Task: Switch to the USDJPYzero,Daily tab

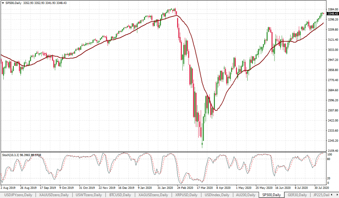Action: (18, 195)
